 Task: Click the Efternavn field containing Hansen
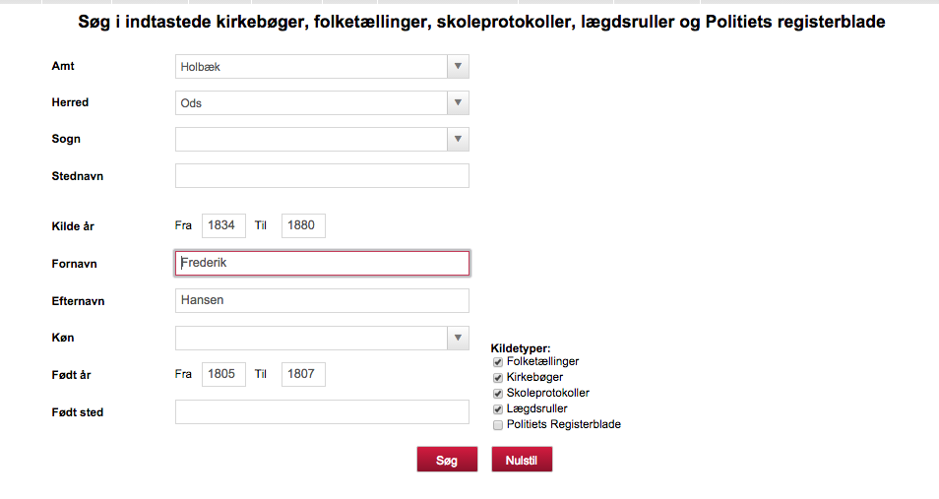click(x=322, y=301)
